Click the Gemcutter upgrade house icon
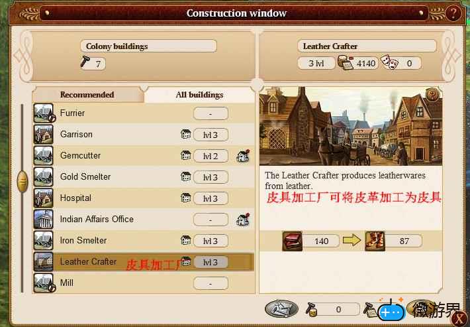470x327 pixels. tap(243, 156)
